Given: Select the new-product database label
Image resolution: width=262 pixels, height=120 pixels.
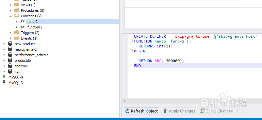Looking at the screenshot, I should tap(25, 44).
